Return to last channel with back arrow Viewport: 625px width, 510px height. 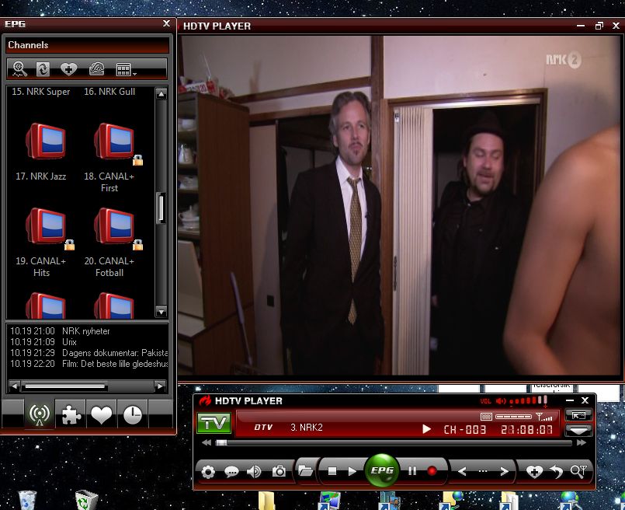point(557,472)
